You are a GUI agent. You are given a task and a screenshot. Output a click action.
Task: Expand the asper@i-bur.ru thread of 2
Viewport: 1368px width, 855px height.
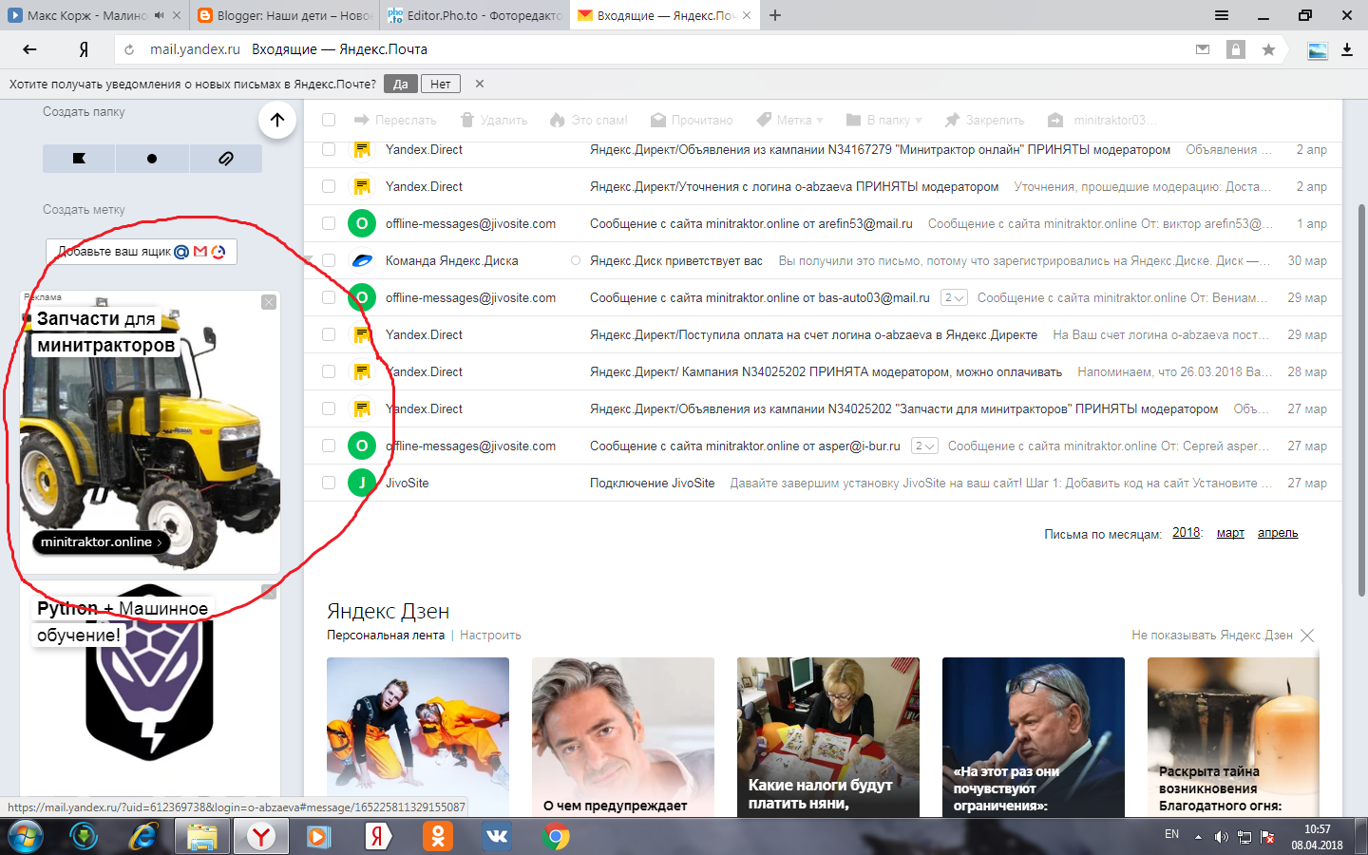click(924, 446)
